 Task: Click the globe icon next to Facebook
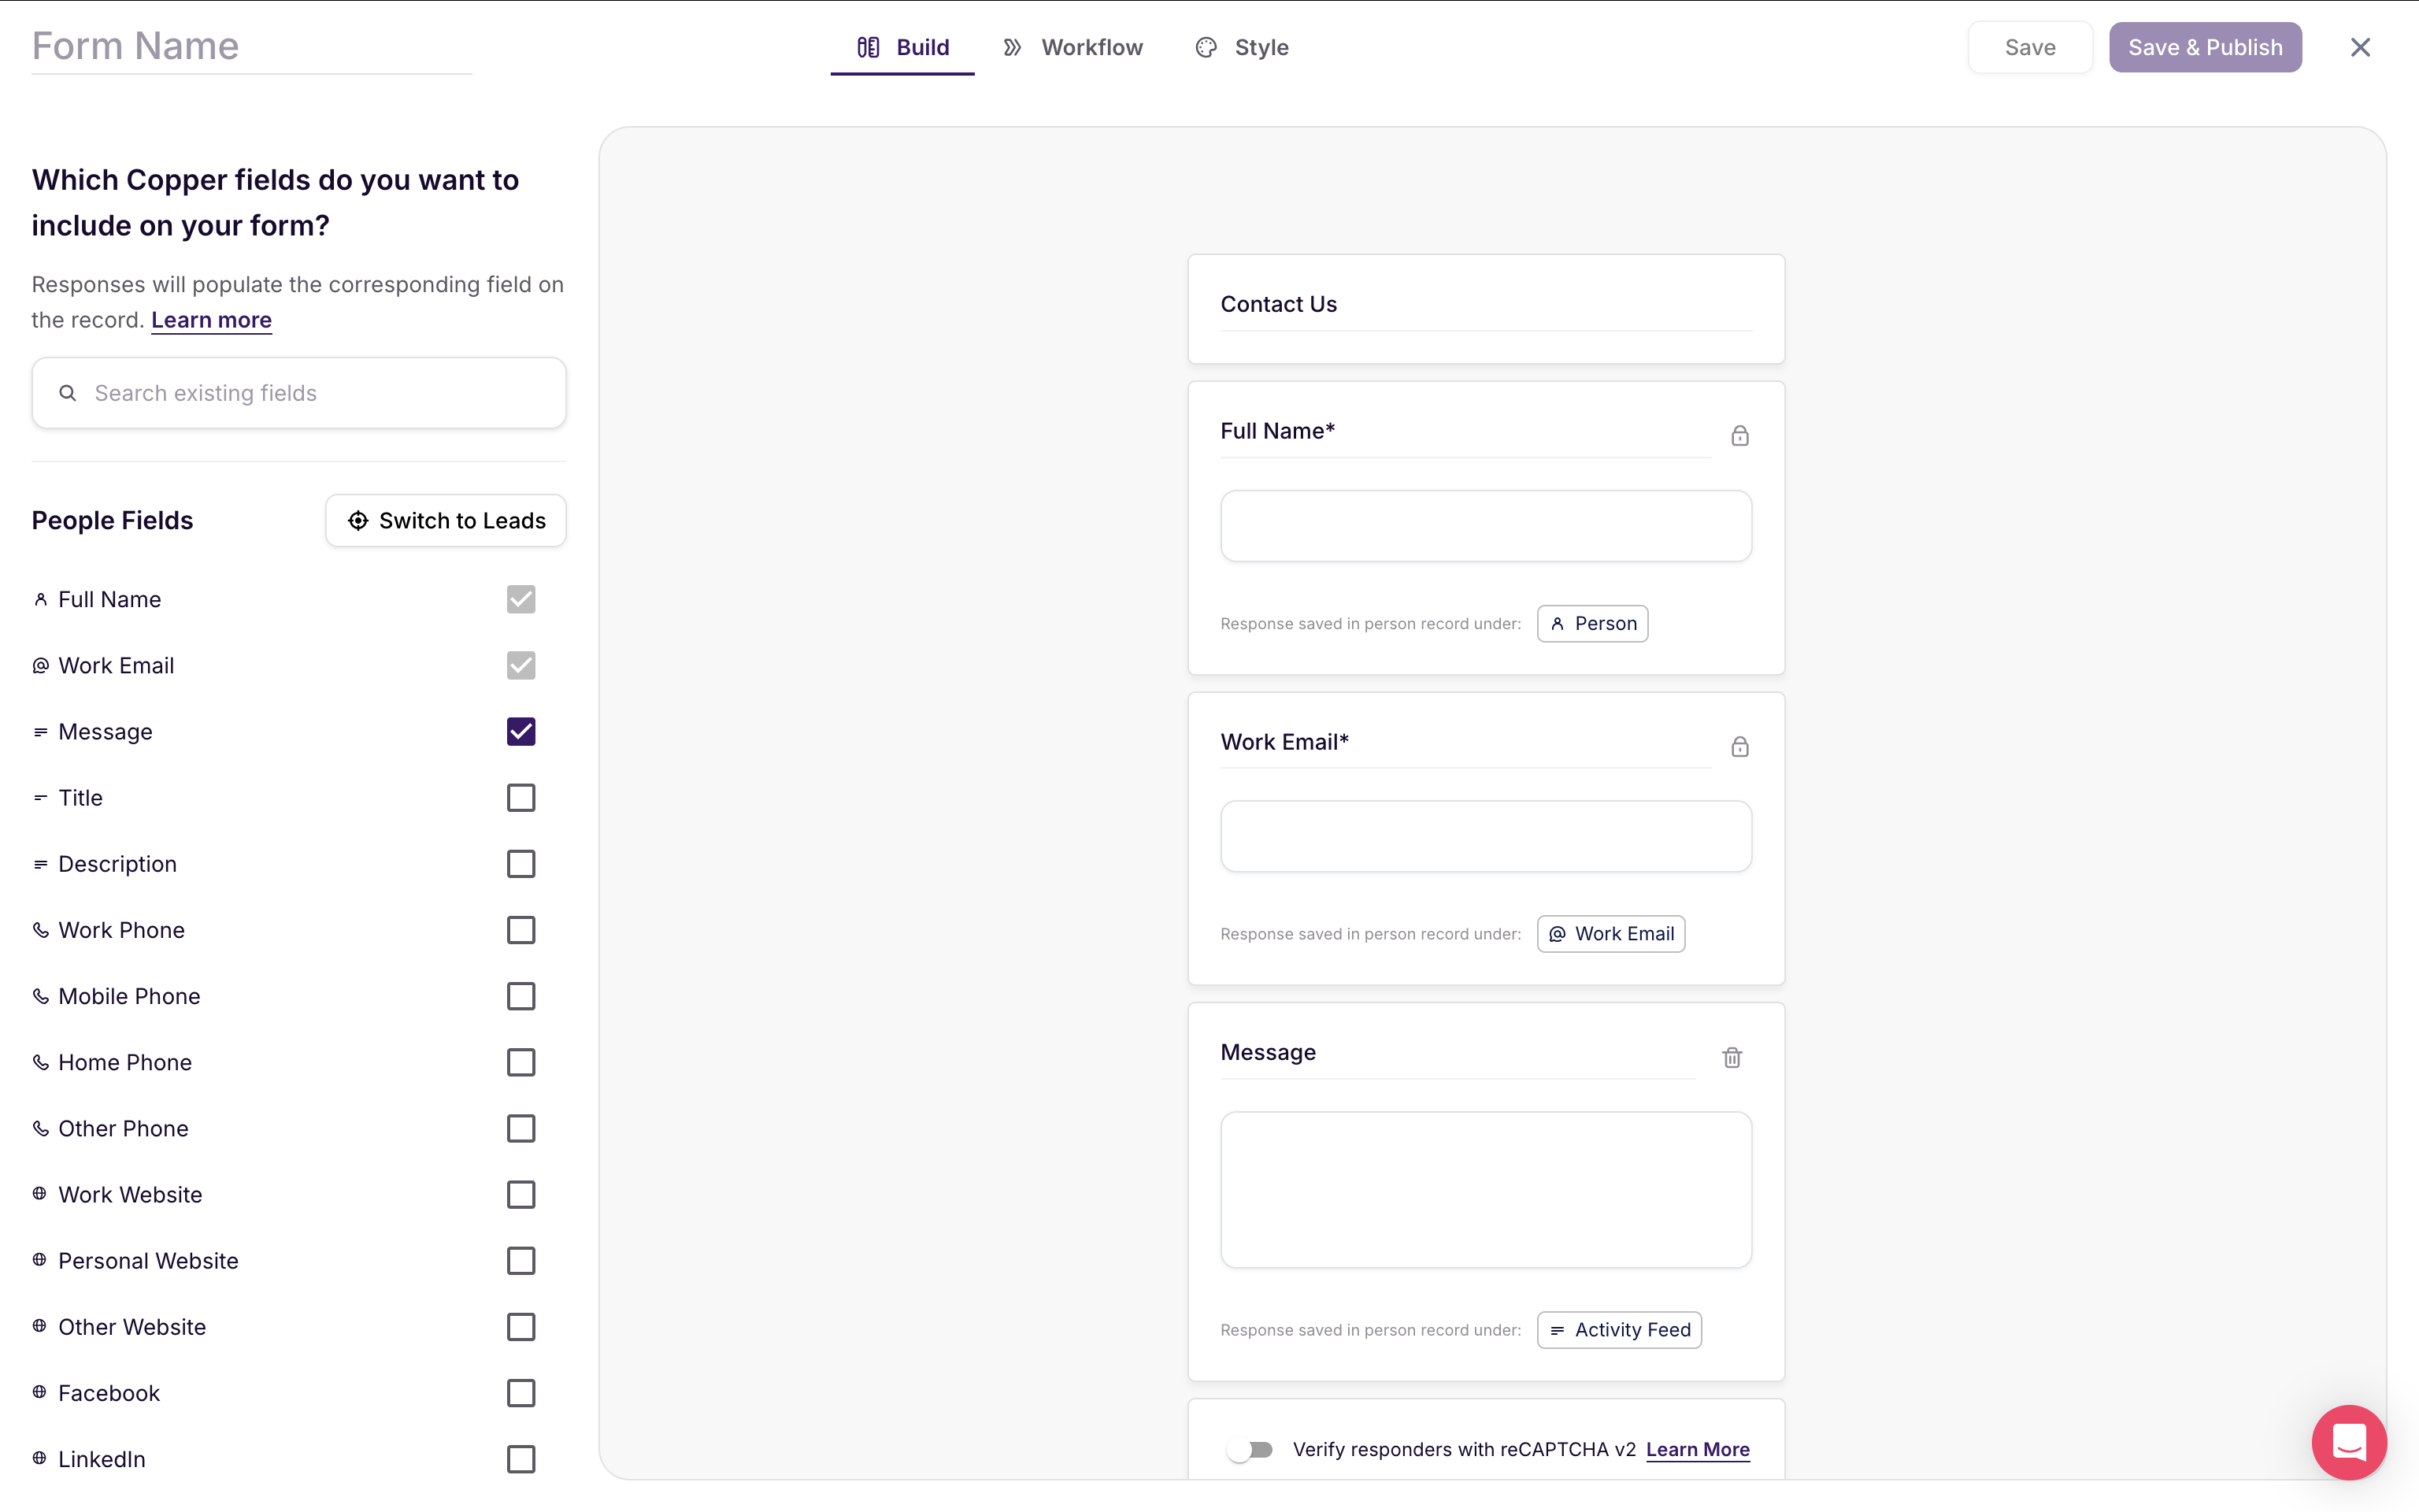pos(40,1391)
